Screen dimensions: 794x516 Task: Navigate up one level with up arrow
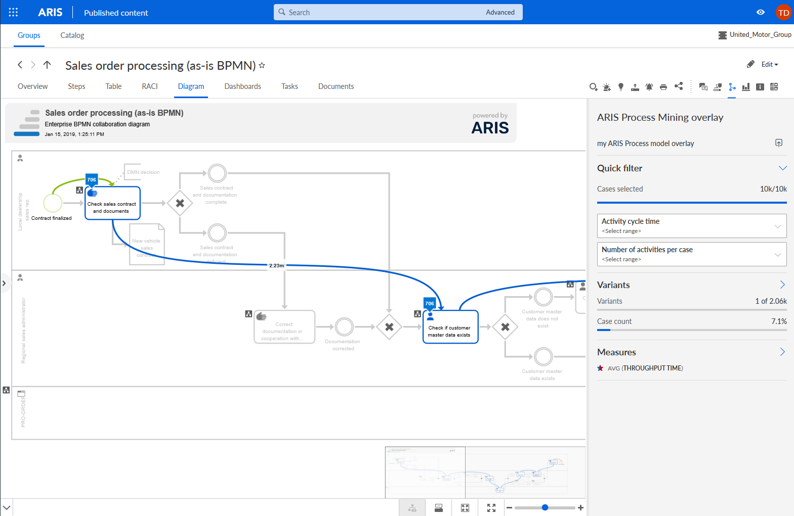coord(47,65)
